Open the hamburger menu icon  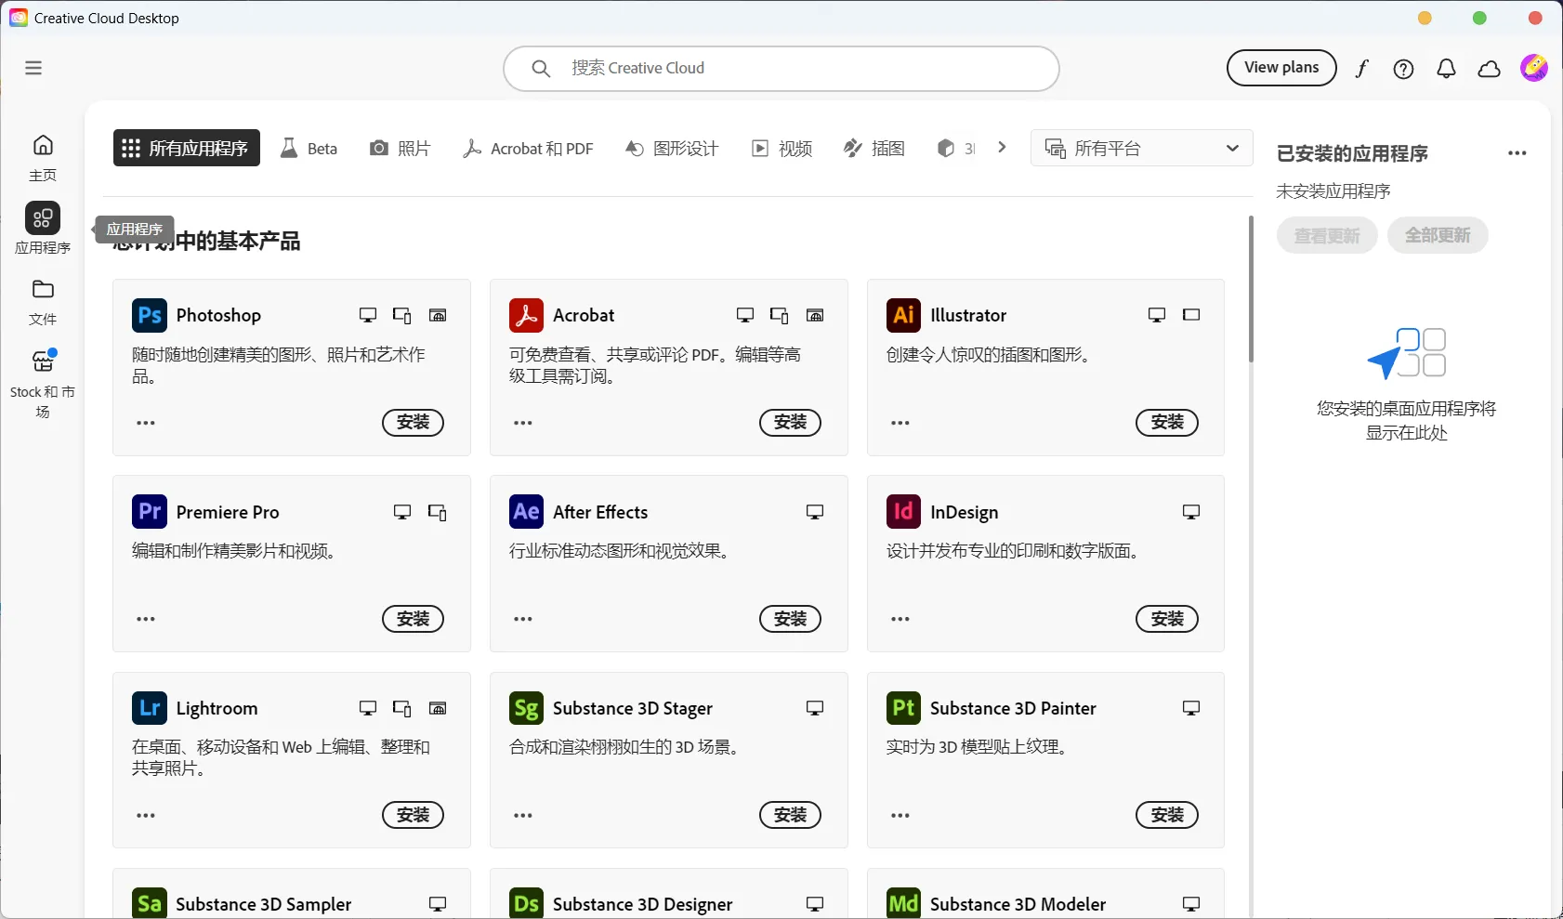pyautogui.click(x=33, y=68)
